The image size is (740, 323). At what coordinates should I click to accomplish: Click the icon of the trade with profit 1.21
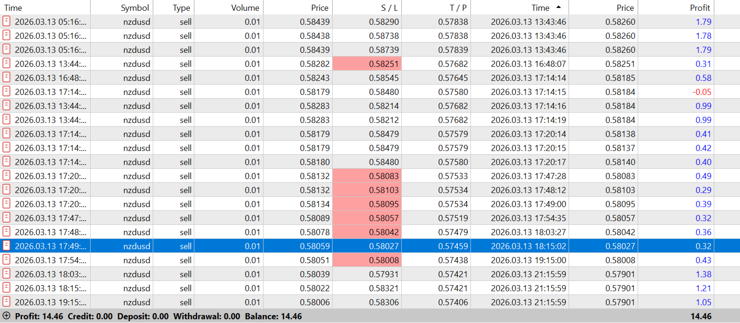point(7,287)
